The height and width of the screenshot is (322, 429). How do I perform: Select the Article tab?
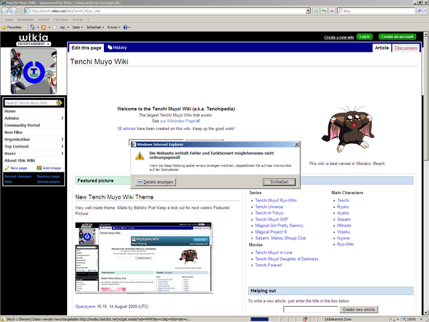pyautogui.click(x=381, y=48)
